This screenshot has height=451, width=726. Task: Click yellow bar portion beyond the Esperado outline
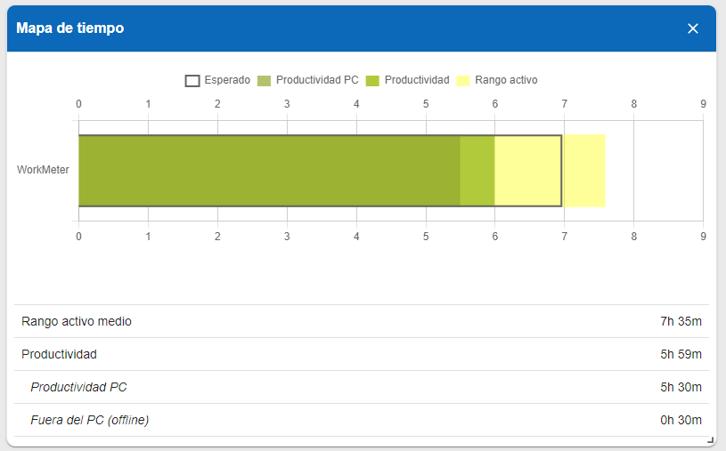(x=584, y=171)
